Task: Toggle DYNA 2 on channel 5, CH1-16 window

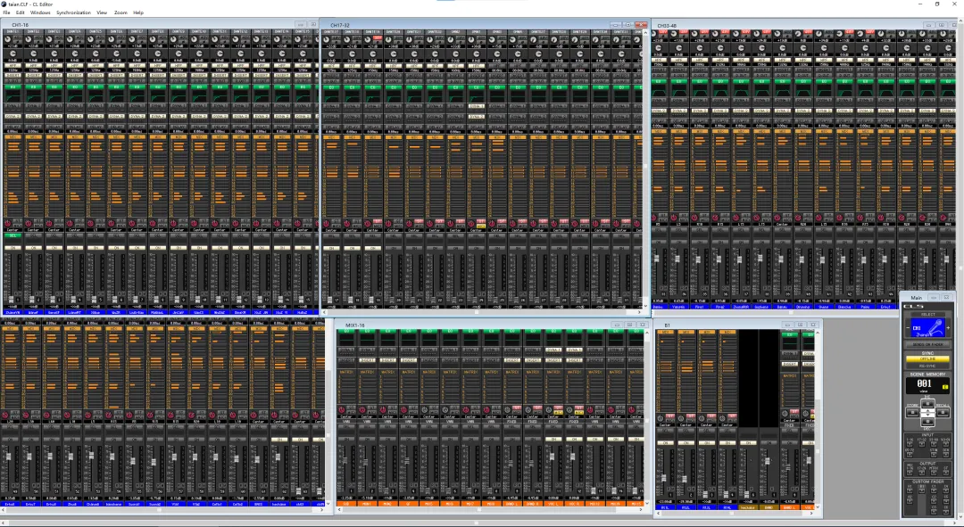Action: [x=96, y=116]
